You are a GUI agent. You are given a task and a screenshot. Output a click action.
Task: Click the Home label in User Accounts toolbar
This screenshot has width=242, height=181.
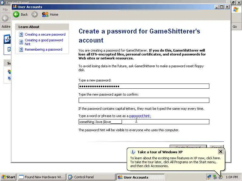click(x=54, y=14)
